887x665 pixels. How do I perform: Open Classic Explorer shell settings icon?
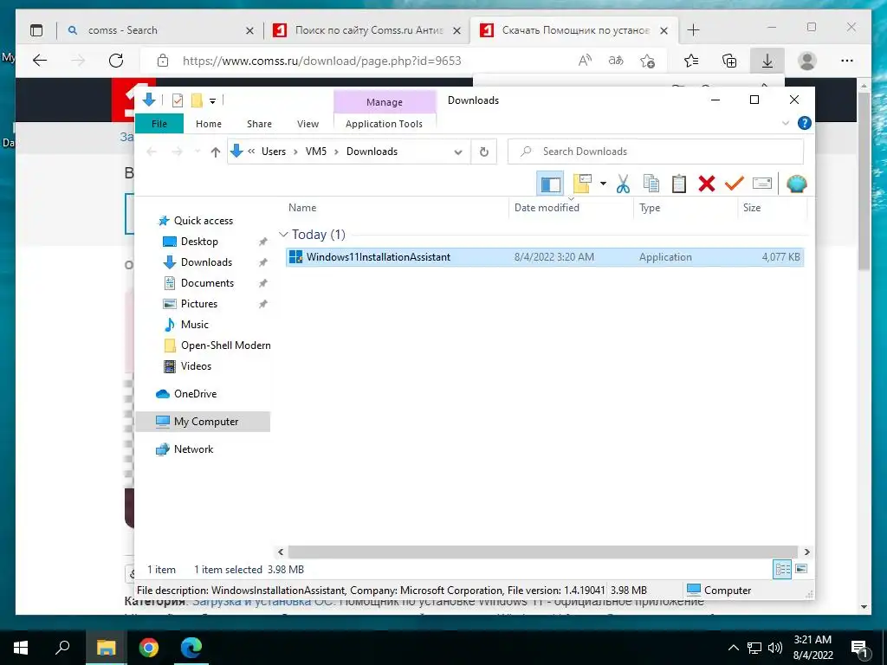[x=797, y=184]
